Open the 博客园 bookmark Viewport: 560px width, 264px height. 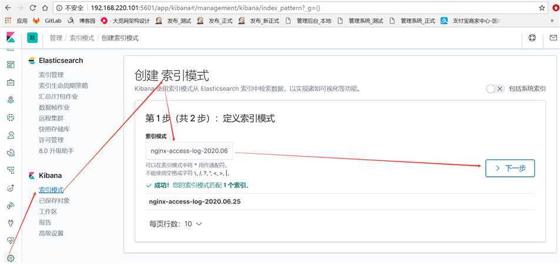(82, 21)
